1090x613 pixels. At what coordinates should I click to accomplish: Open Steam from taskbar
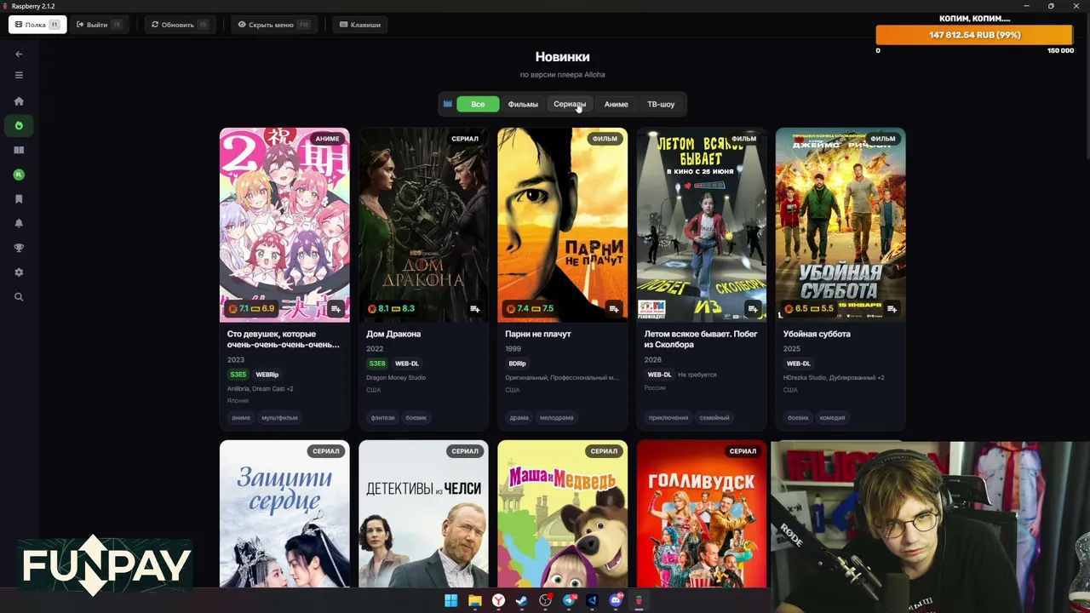click(x=522, y=601)
